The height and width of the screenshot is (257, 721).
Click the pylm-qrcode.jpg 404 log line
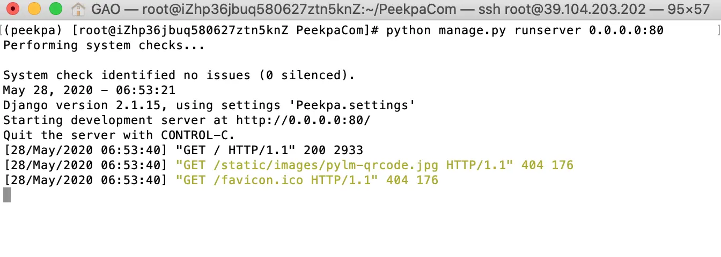288,165
